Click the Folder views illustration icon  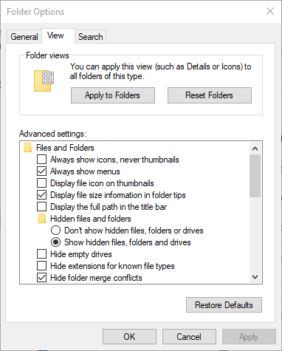[x=44, y=81]
